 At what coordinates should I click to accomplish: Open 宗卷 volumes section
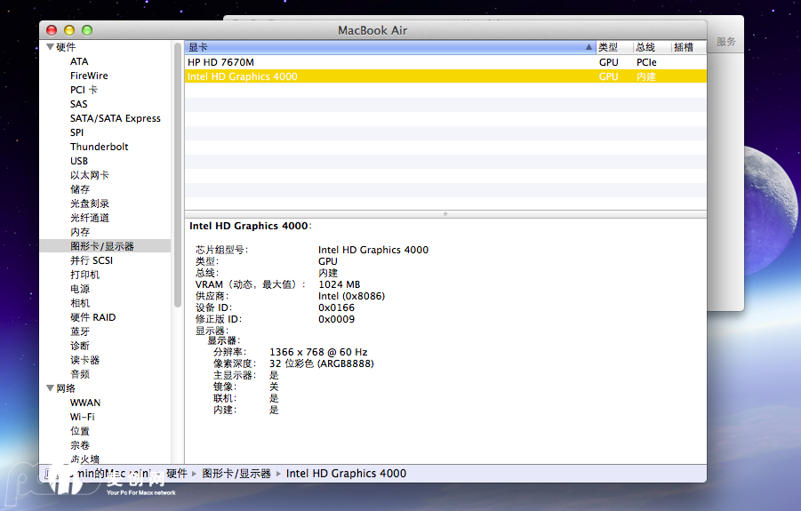(x=80, y=445)
